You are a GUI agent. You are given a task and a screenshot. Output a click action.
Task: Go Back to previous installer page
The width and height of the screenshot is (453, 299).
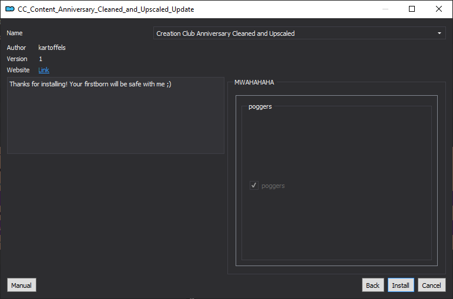tap(373, 285)
